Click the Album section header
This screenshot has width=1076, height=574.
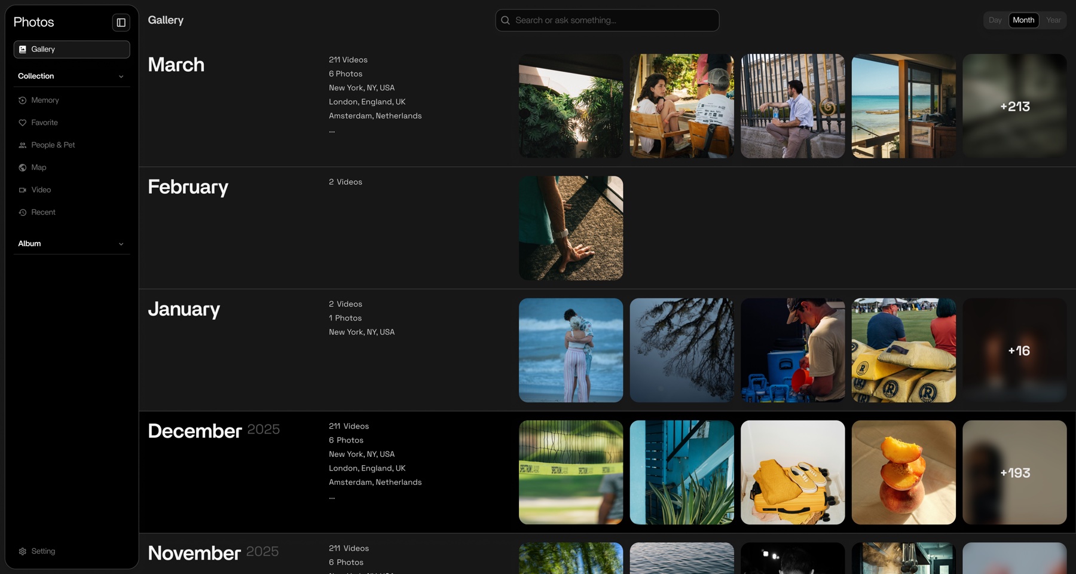click(72, 244)
